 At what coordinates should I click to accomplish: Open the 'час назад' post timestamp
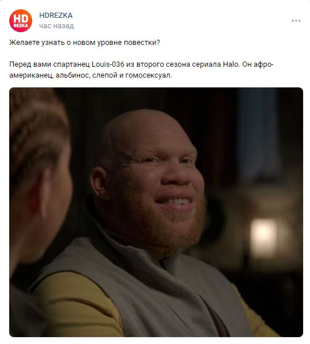pos(56,26)
